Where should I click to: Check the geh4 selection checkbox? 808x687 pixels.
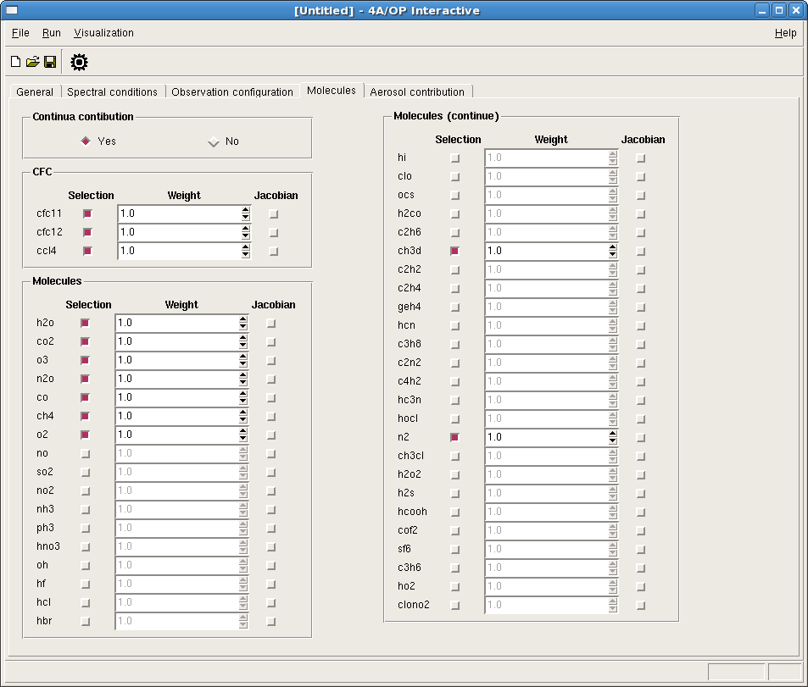point(455,307)
